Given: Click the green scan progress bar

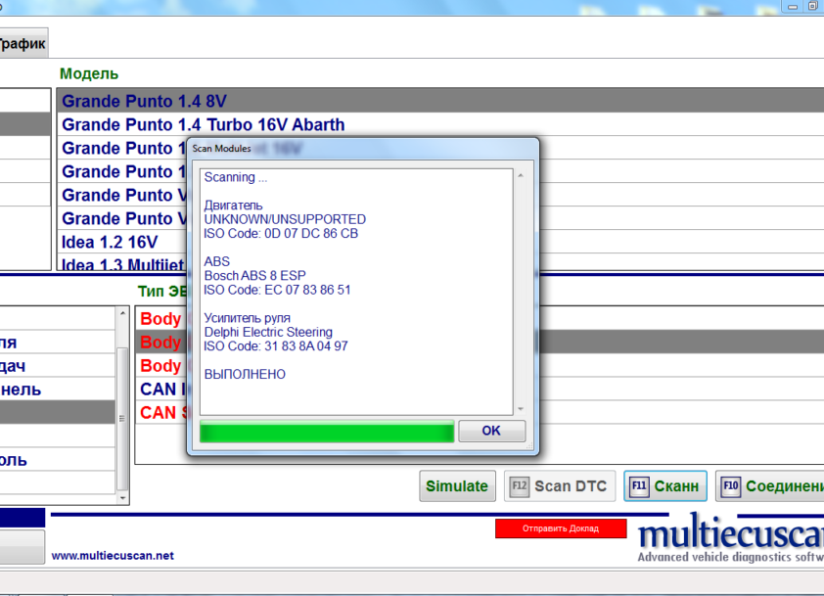Looking at the screenshot, I should tap(326, 432).
